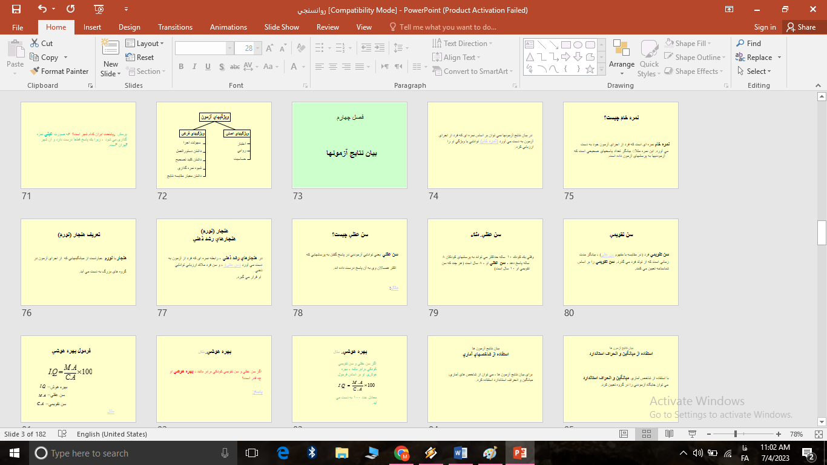827x465 pixels.
Task: Click the Share button
Action: pos(800,27)
